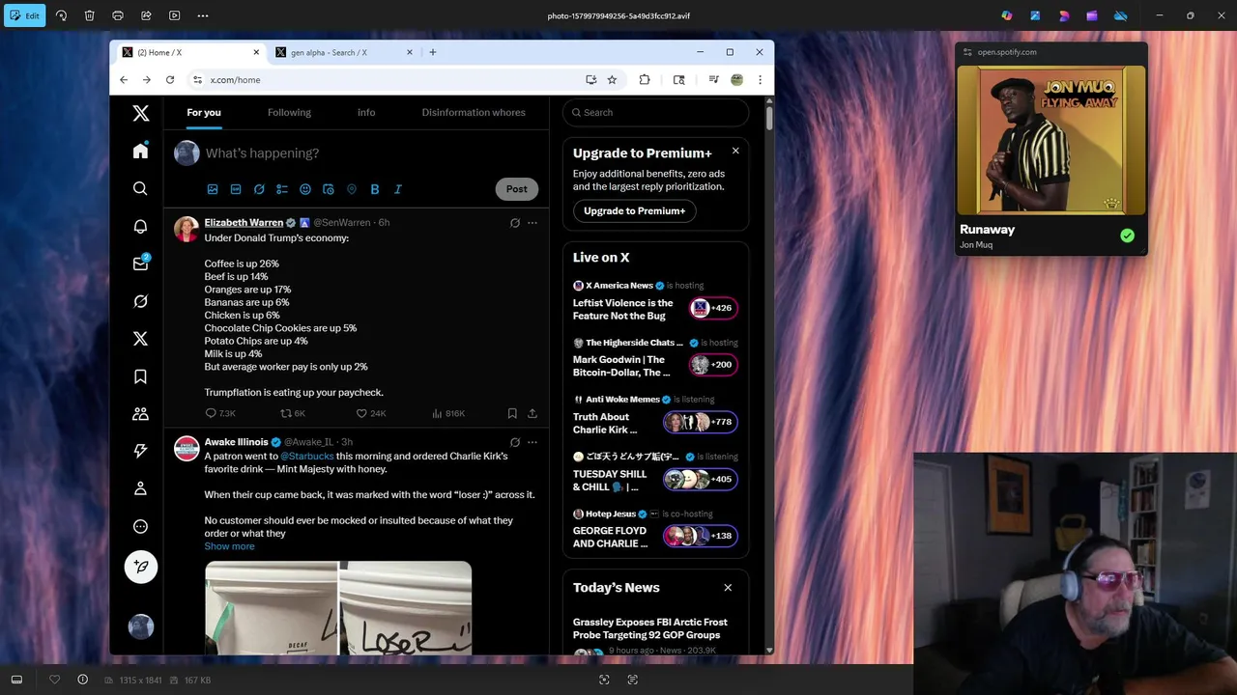Open Explore search in X sidebar
1237x695 pixels.
[141, 188]
